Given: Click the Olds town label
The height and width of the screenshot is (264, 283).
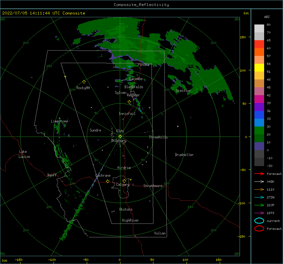Looking at the screenshot, I should coord(120,131).
